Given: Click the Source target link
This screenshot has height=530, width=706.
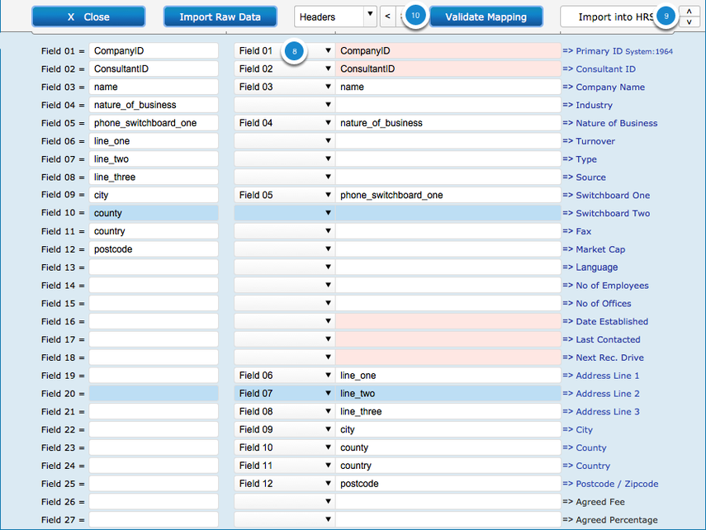Looking at the screenshot, I should [x=585, y=177].
